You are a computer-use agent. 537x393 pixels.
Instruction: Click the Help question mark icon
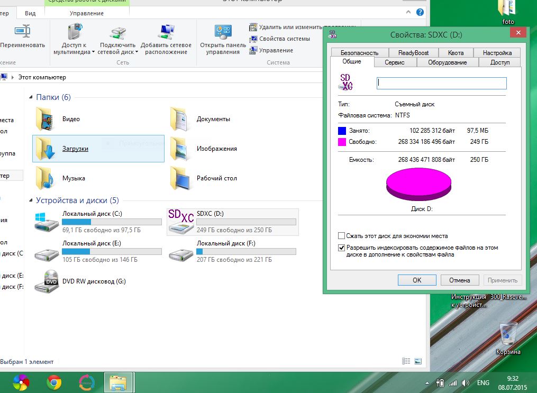pos(420,12)
